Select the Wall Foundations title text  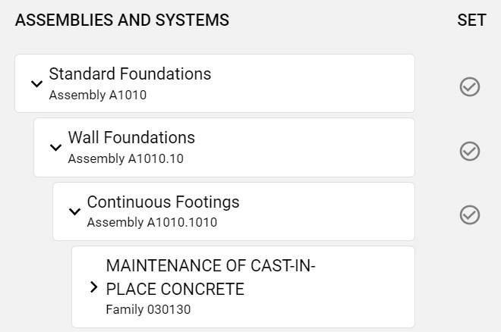131,138
